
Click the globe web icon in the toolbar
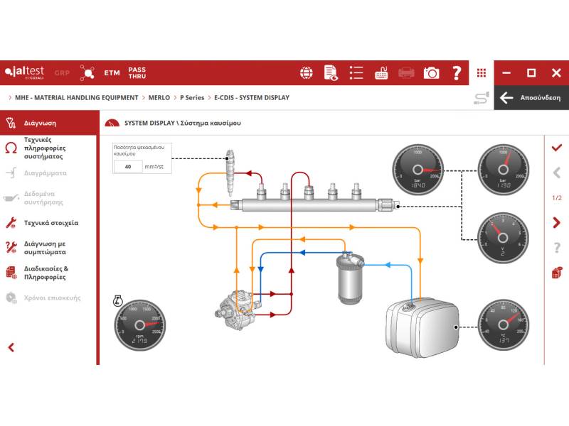coord(307,72)
